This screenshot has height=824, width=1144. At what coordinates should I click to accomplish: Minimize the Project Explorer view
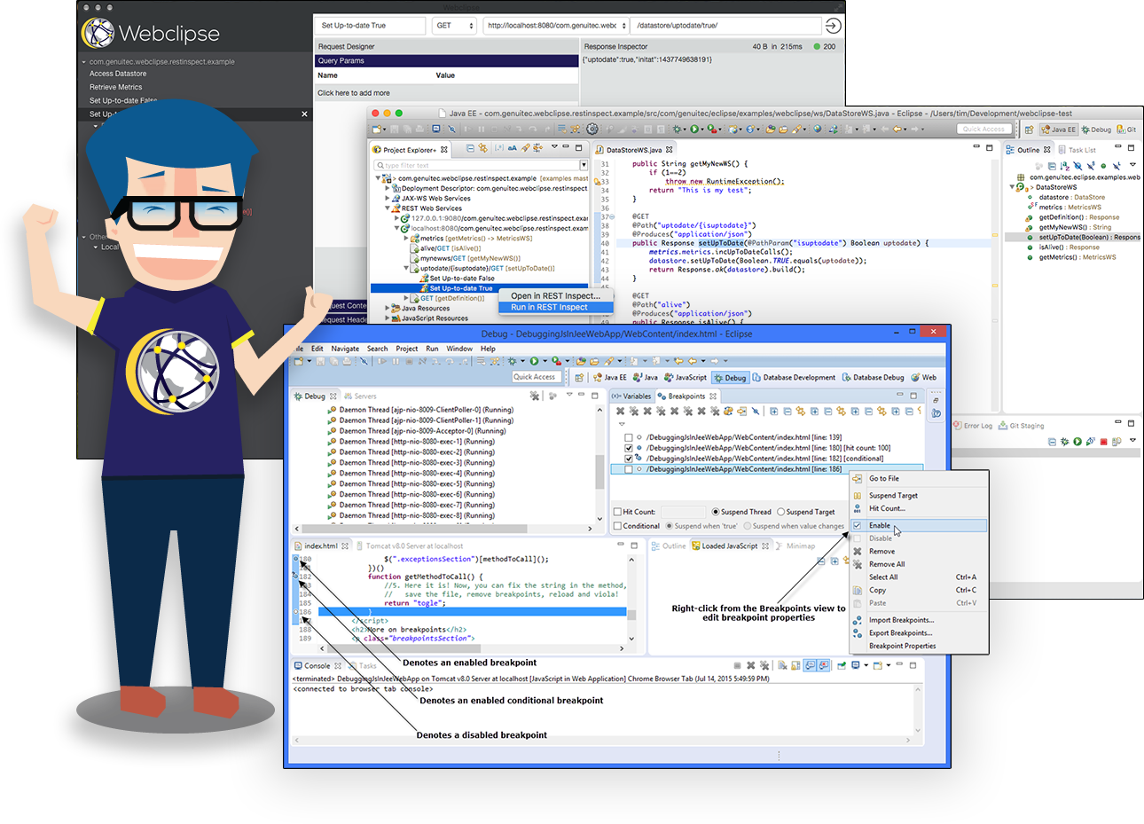(567, 148)
